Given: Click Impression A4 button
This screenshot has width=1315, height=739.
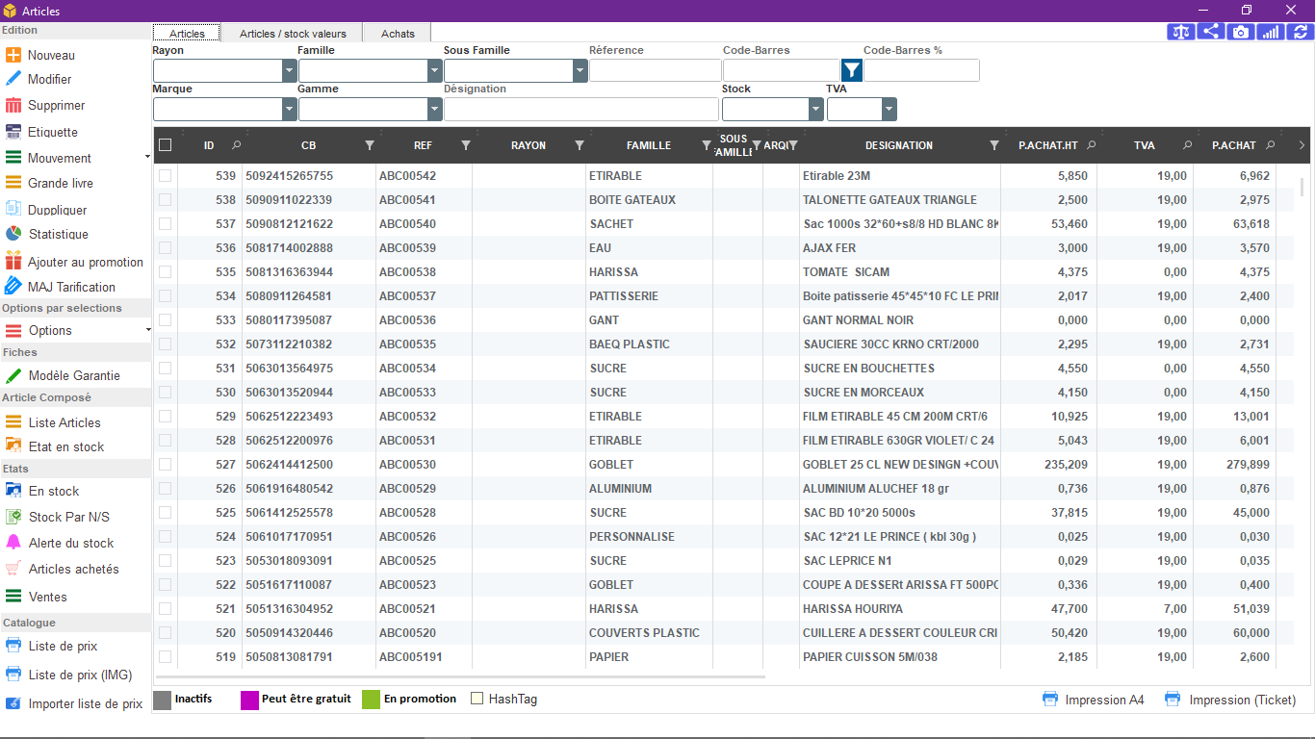Looking at the screenshot, I should tap(1094, 700).
